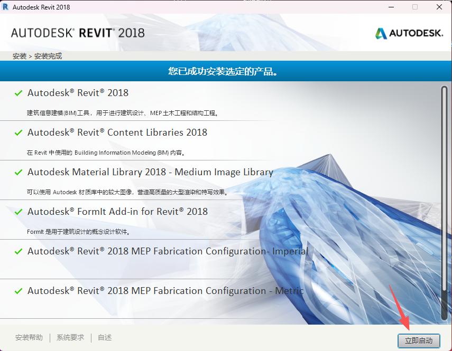Open the 自述 readme link
Viewport: 452px width, 351px height.
[104, 337]
